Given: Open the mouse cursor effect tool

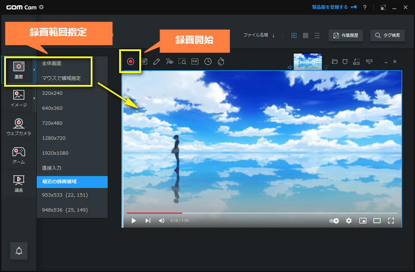Looking at the screenshot, I should pos(170,62).
